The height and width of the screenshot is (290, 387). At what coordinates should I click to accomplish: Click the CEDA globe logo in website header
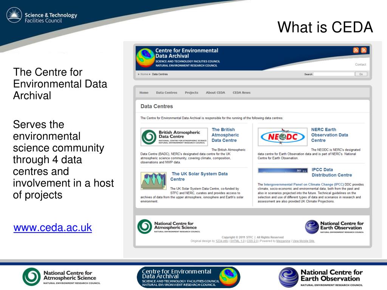pos(146,58)
